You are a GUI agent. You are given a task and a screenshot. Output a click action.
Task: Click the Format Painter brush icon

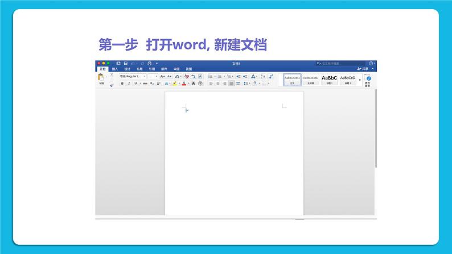click(x=112, y=85)
